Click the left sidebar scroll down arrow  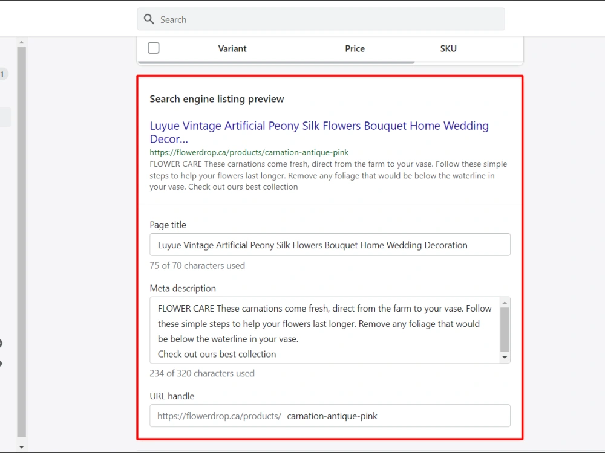tap(22, 447)
